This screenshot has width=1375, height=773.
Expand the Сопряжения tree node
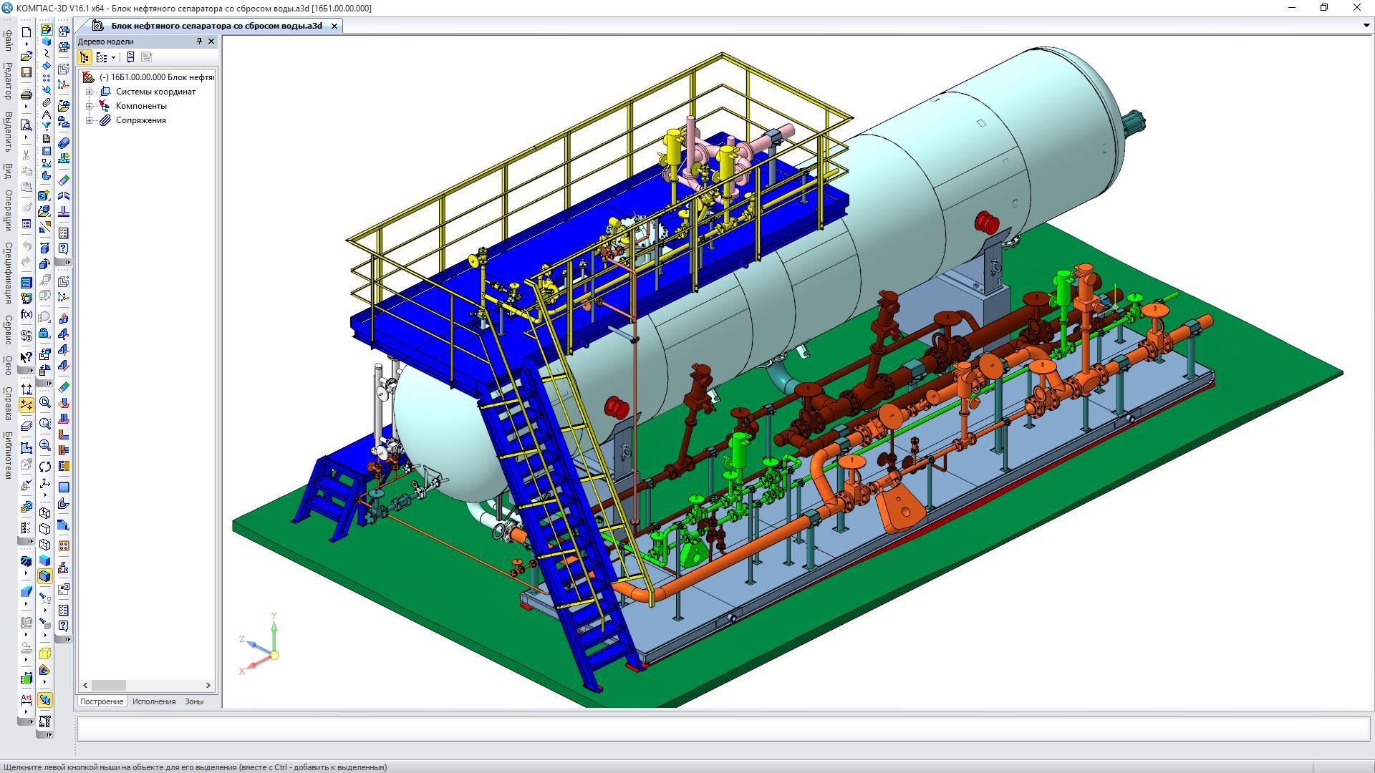(90, 120)
